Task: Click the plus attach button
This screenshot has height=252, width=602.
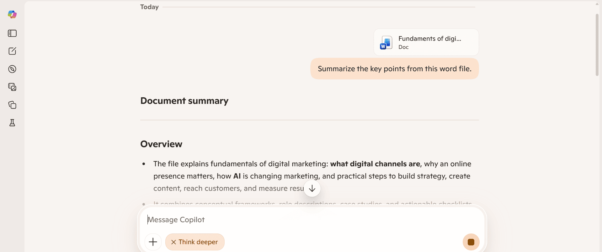Action: (x=153, y=242)
